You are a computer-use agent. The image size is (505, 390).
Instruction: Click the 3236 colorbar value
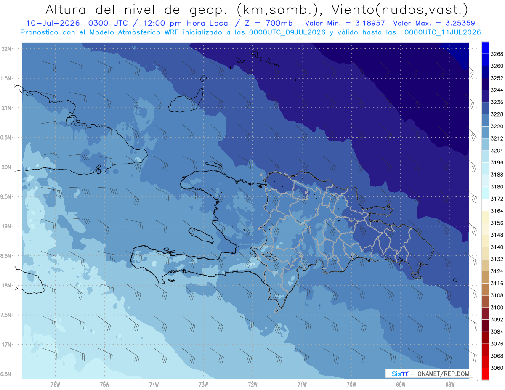tap(497, 102)
